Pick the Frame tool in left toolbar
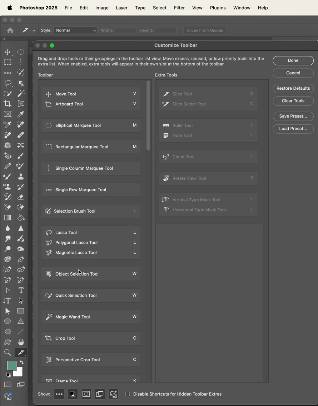Image resolution: width=318 pixels, height=406 pixels. point(8,114)
